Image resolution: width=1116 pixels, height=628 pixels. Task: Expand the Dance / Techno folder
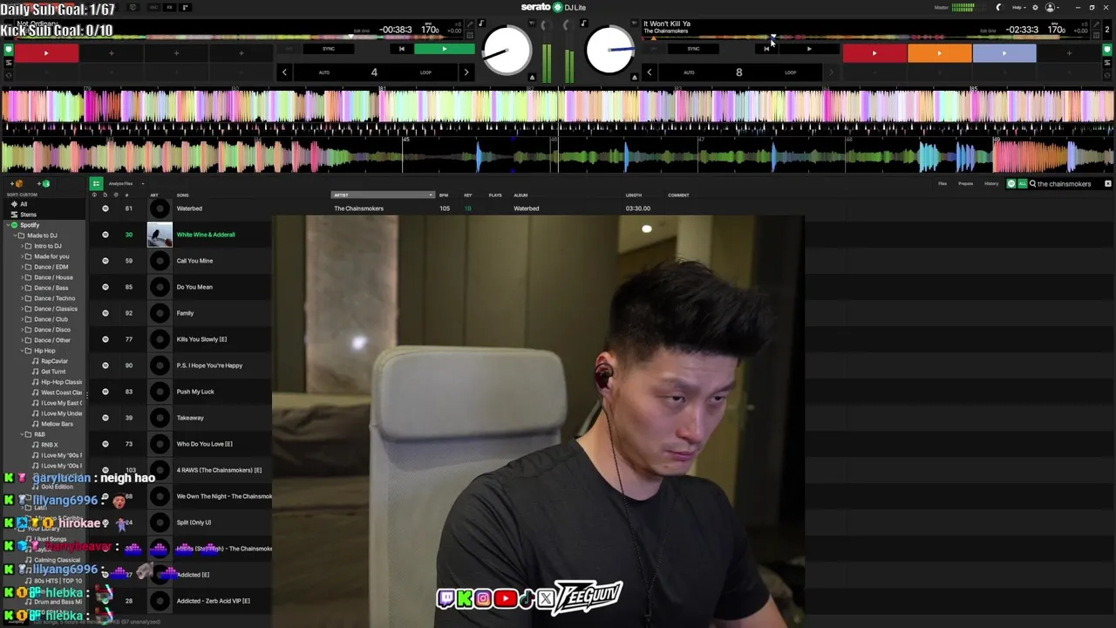pyautogui.click(x=22, y=298)
